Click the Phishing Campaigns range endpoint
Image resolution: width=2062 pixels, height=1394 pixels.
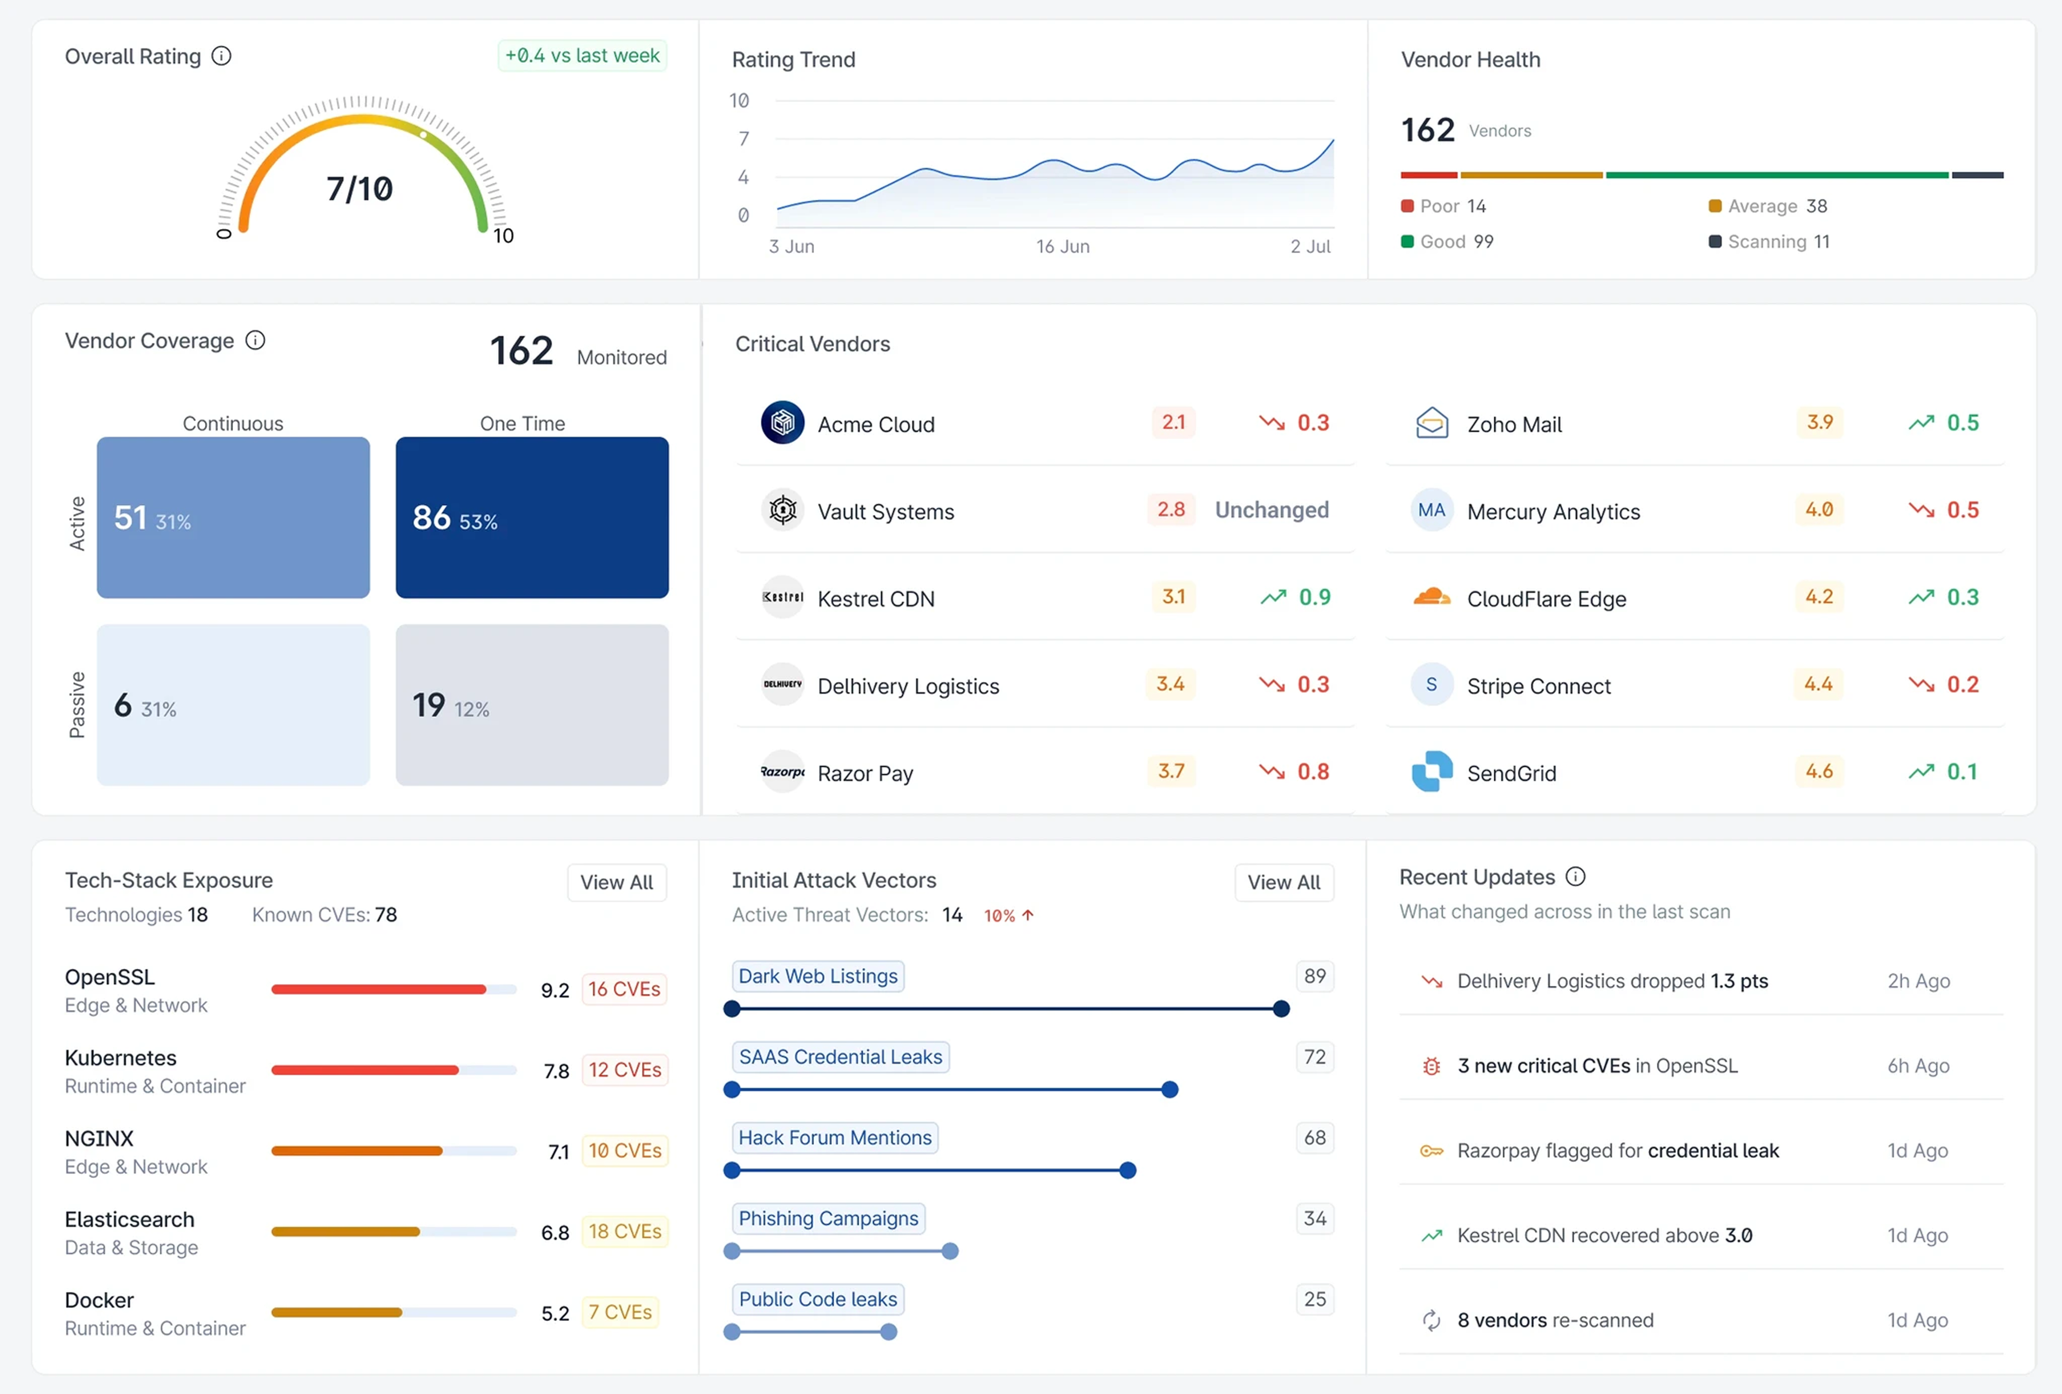coord(950,1251)
